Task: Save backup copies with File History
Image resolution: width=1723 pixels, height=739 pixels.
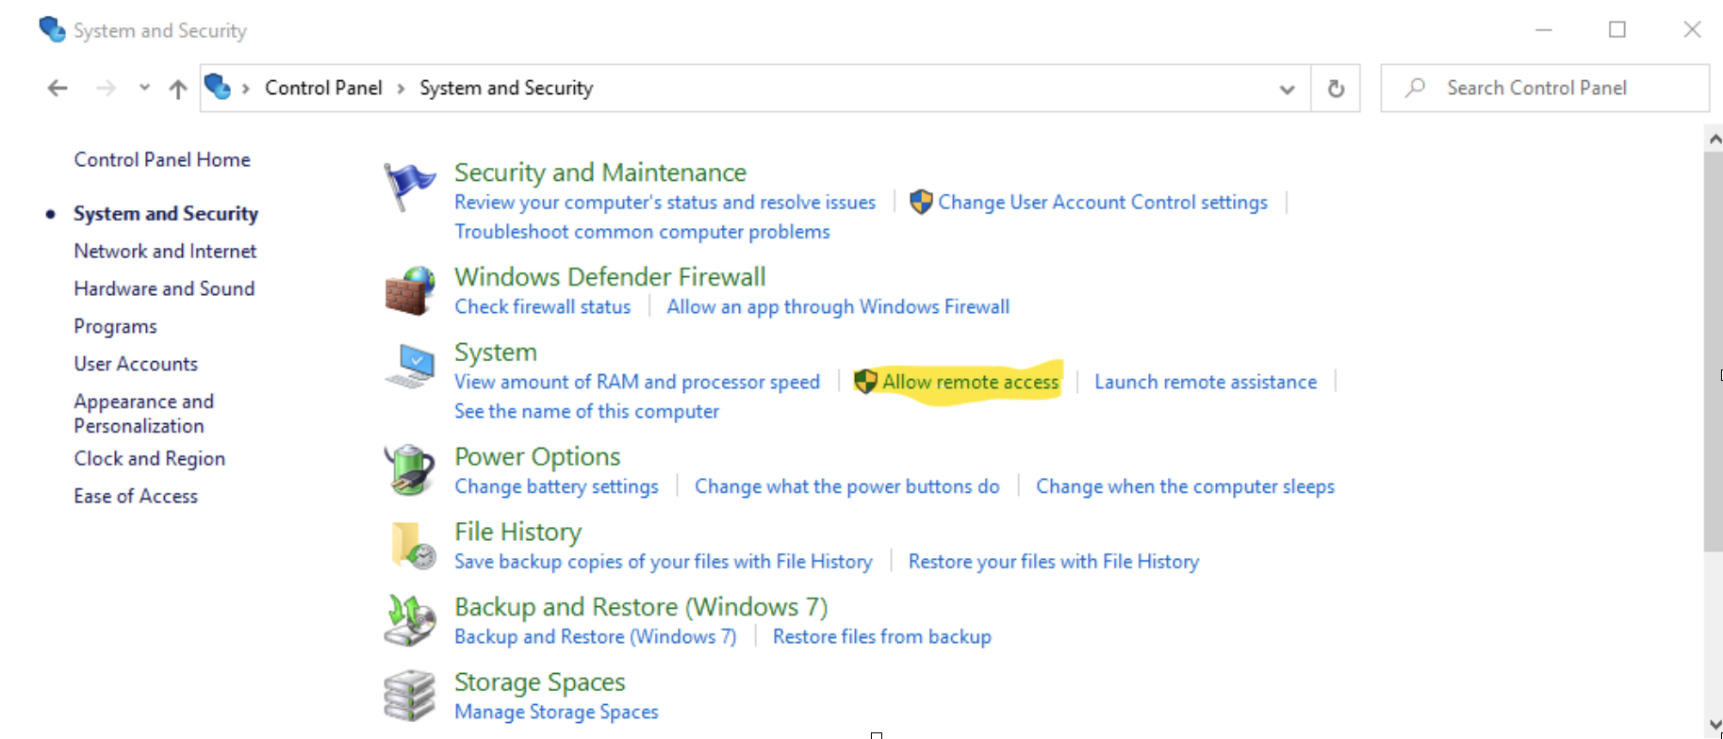Action: coord(663,561)
